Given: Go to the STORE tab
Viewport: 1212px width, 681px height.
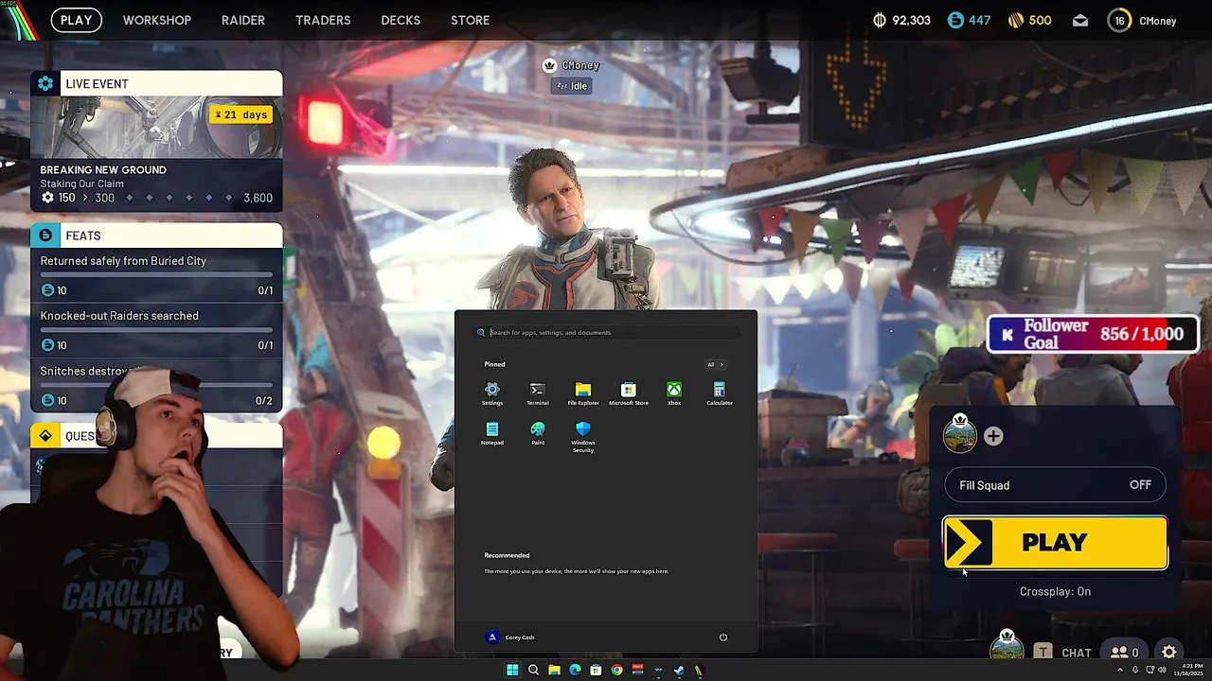Looking at the screenshot, I should 471,20.
